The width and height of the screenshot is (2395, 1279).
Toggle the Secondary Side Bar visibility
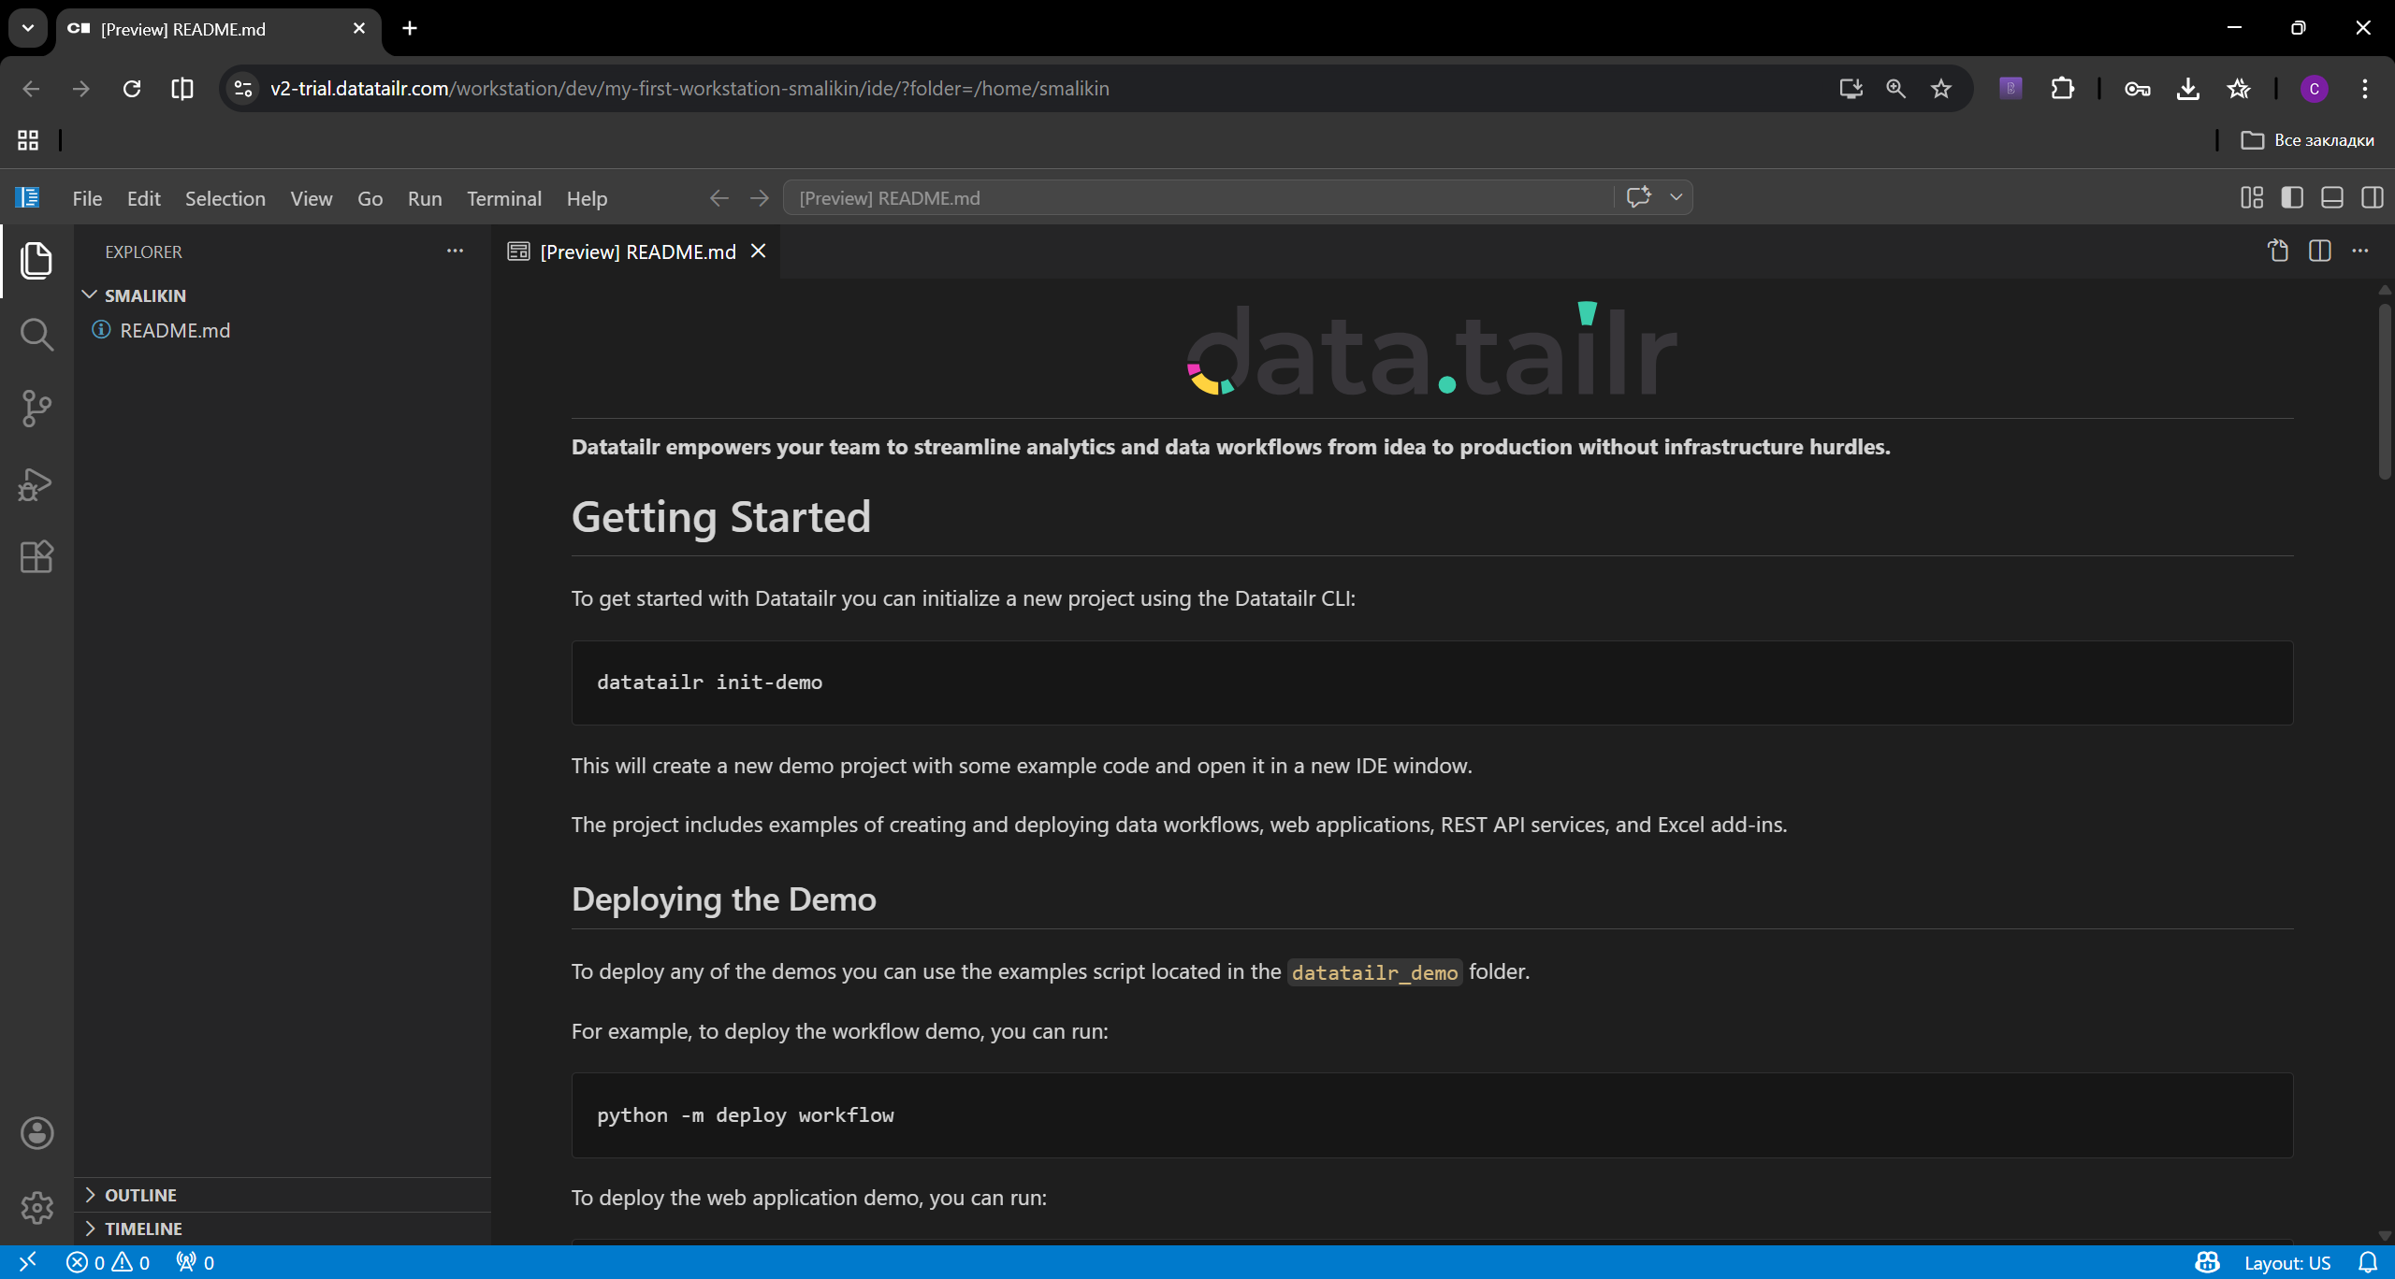tap(2373, 197)
